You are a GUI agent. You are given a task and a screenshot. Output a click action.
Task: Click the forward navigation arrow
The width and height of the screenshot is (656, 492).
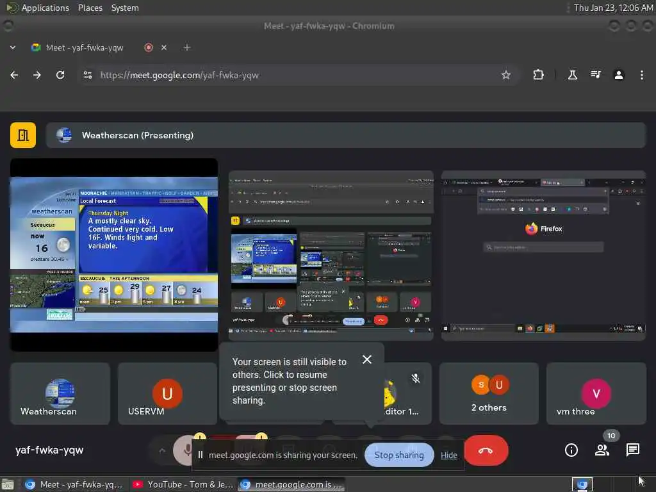tap(37, 75)
